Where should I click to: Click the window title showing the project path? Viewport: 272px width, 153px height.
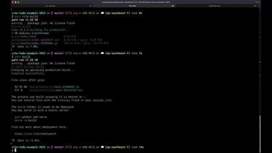tap(136, 2)
